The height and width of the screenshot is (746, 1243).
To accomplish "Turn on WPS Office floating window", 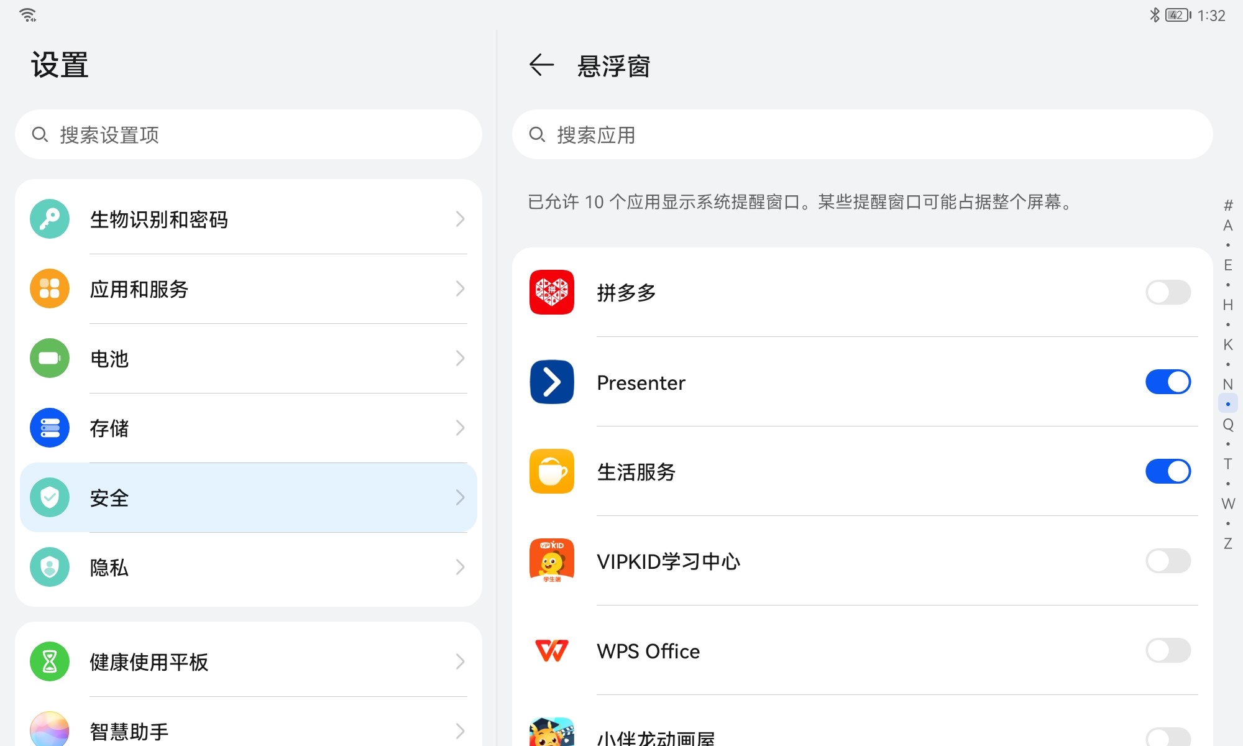I will pos(1168,650).
